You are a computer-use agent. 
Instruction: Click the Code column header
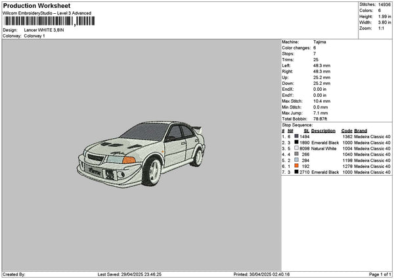347,131
